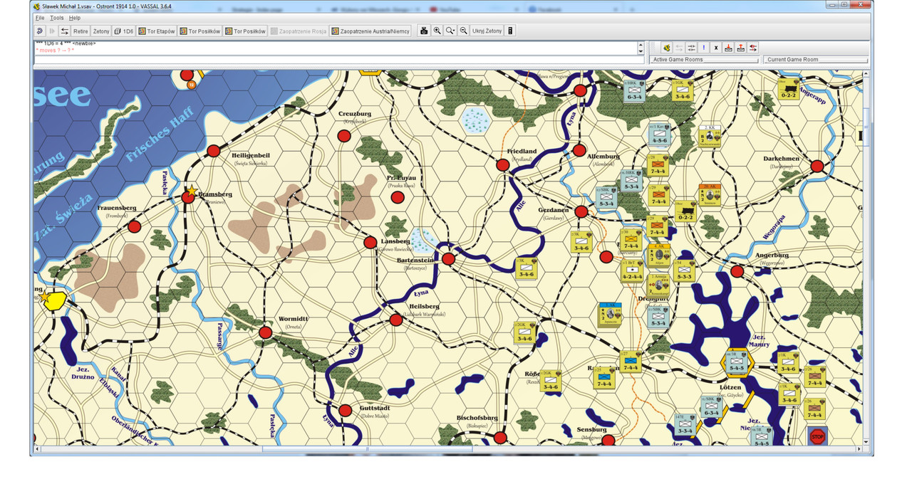Viewport: 912px width, 489px height.
Task: Click the Wormditt city marker
Action: pos(265,332)
